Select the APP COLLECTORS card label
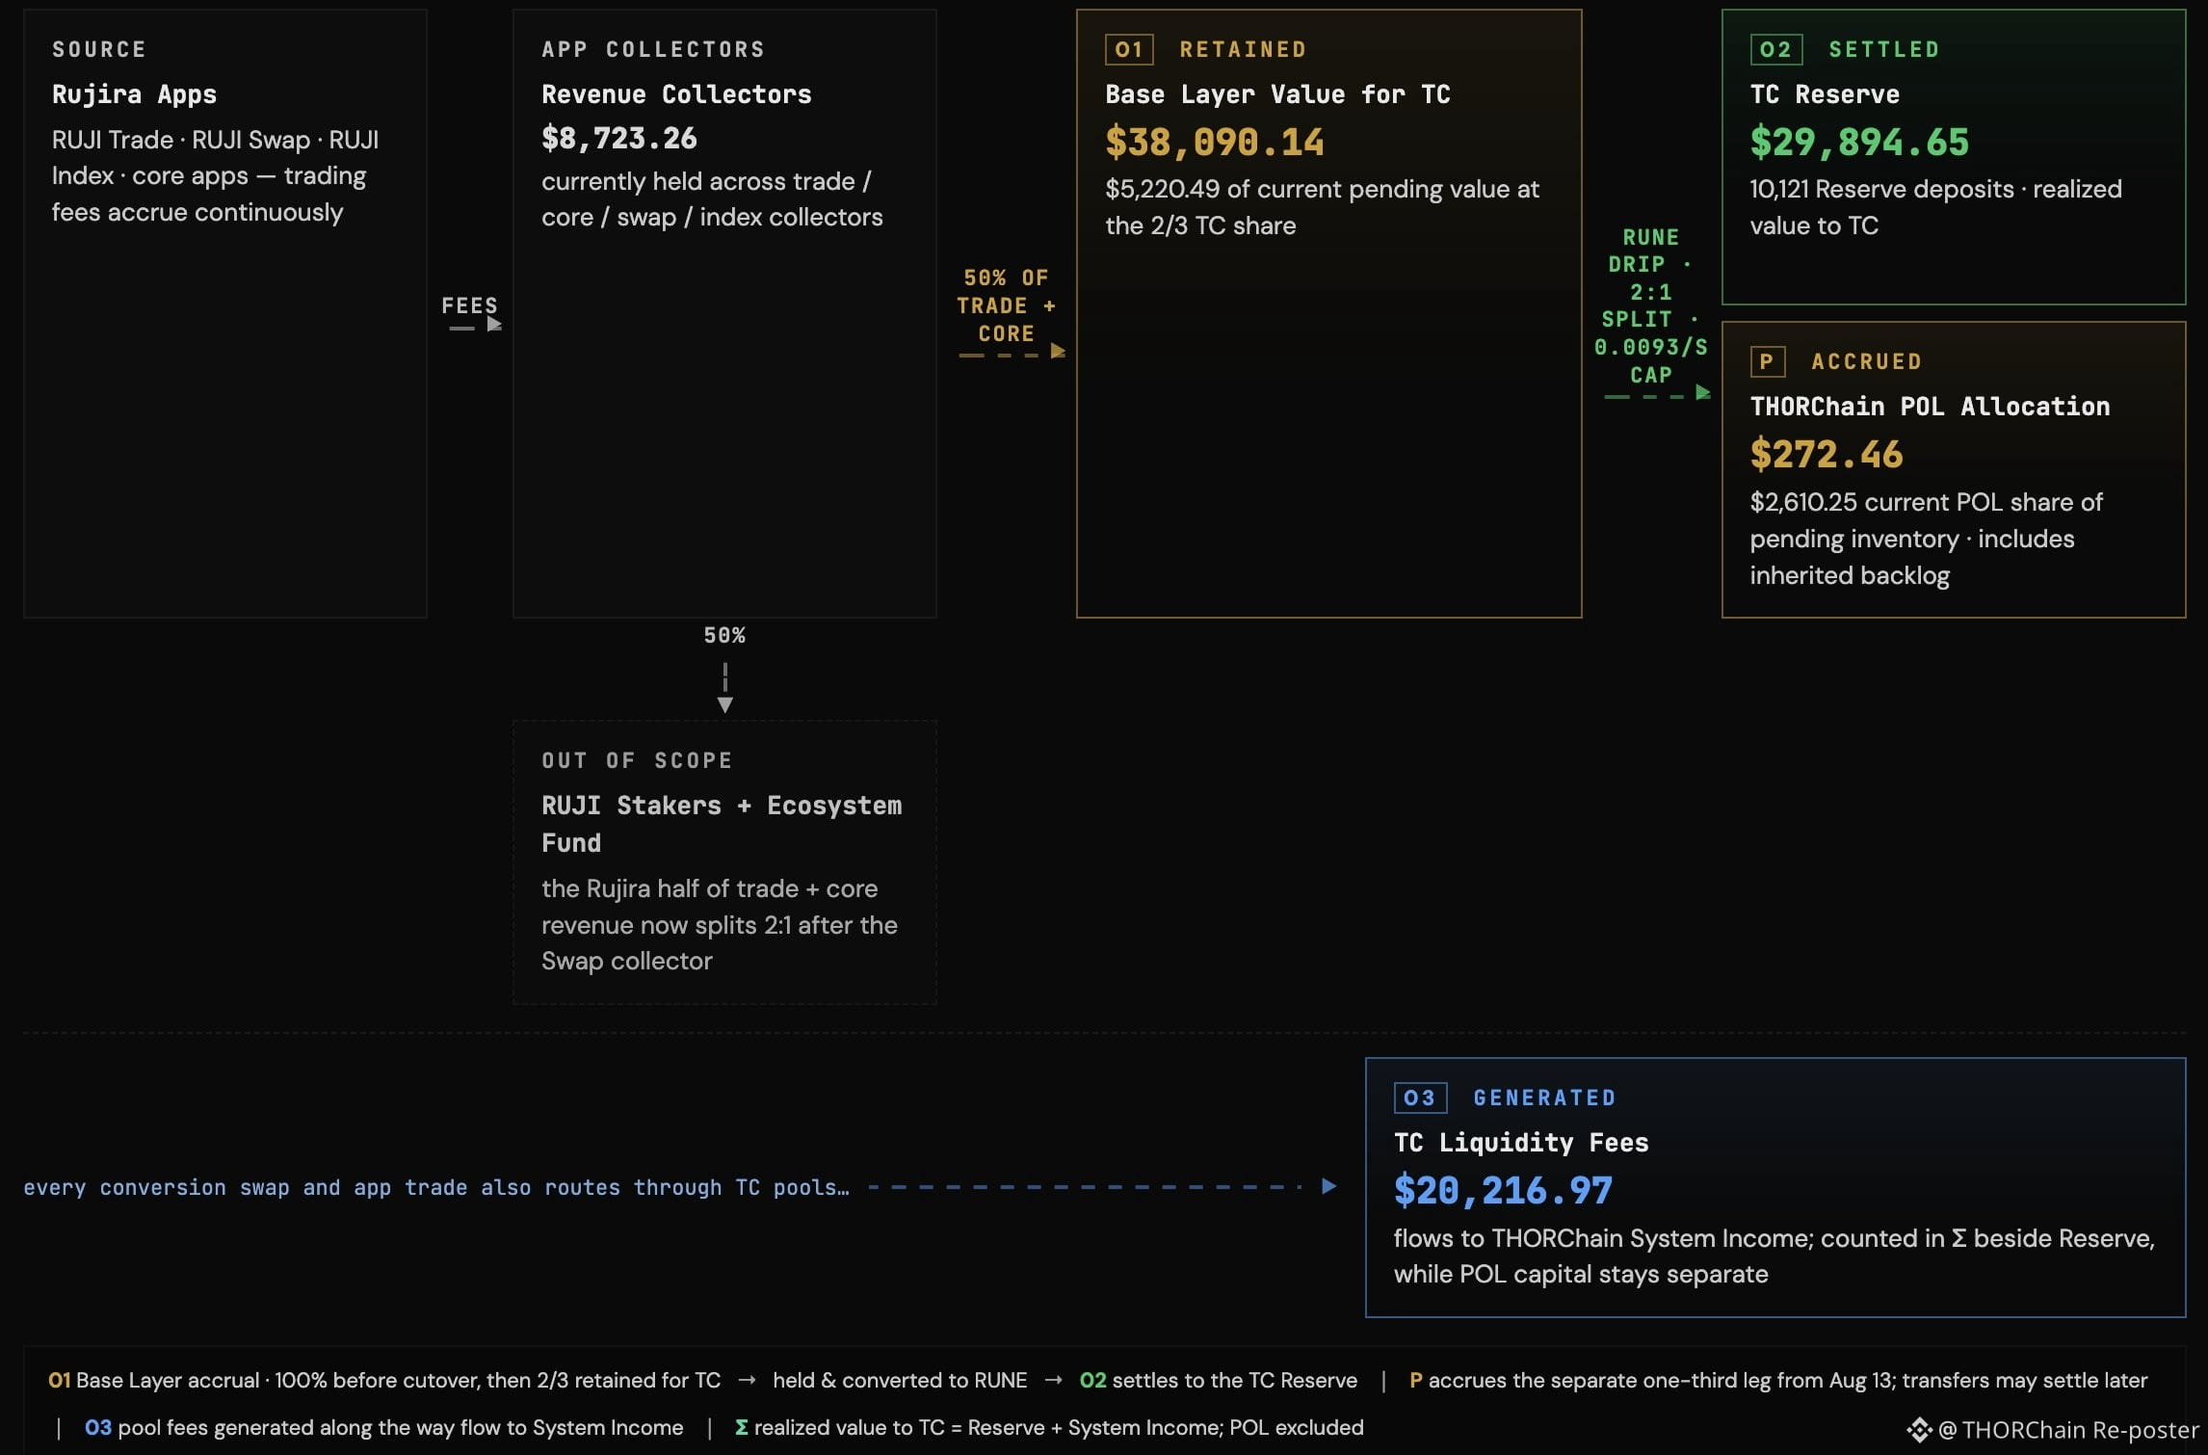Image resolution: width=2208 pixels, height=1455 pixels. click(653, 49)
